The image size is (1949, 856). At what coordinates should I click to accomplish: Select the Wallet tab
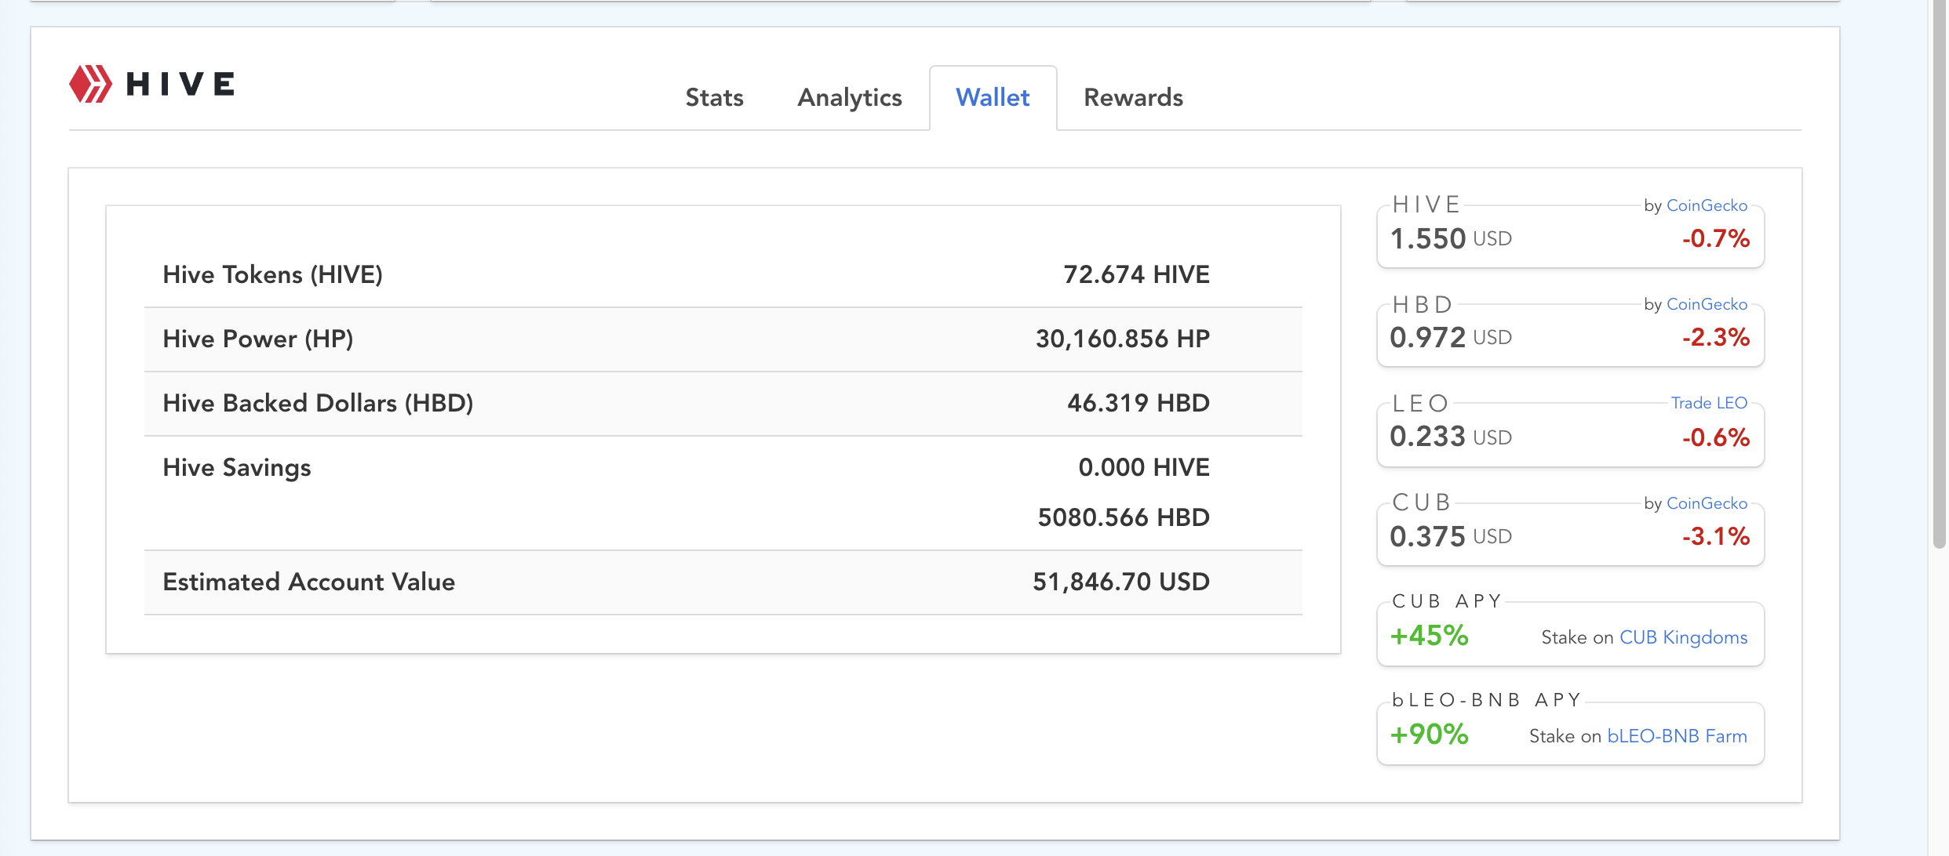(993, 97)
